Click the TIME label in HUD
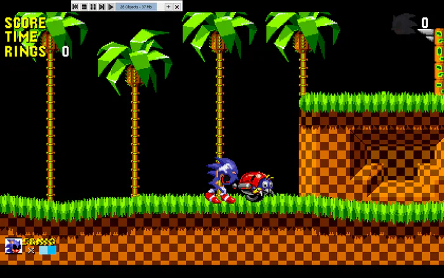 pos(21,37)
